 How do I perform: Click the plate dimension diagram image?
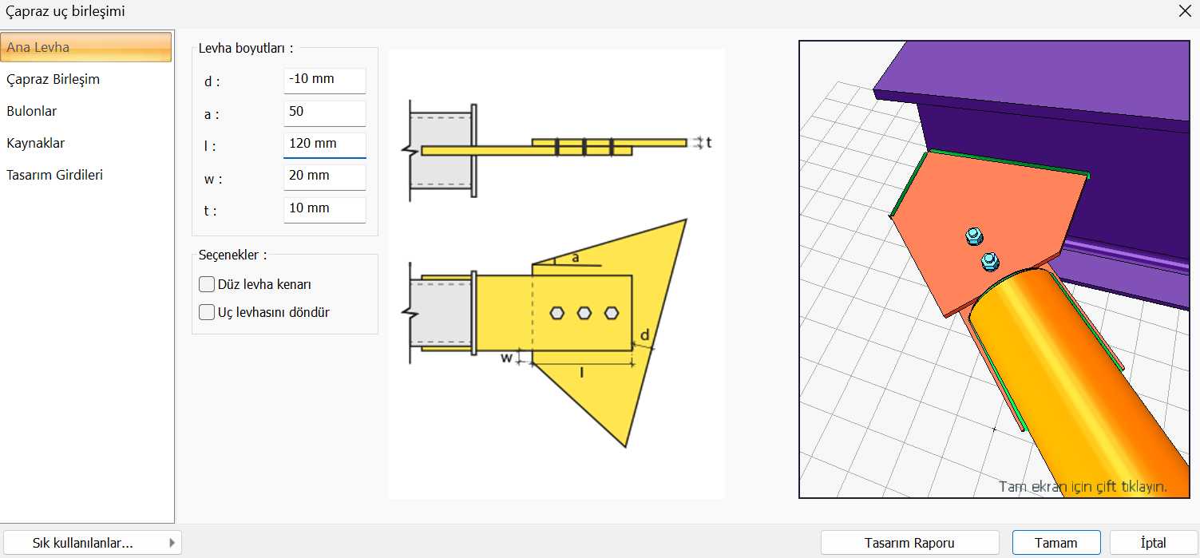556,274
